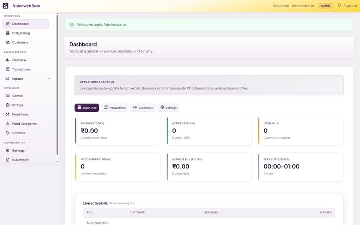
Task: Click the Settings gear icon in sidebar
Action: [x=8, y=150]
